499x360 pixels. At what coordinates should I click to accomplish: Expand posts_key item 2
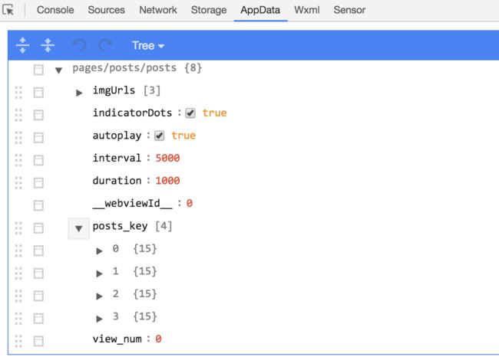(99, 296)
